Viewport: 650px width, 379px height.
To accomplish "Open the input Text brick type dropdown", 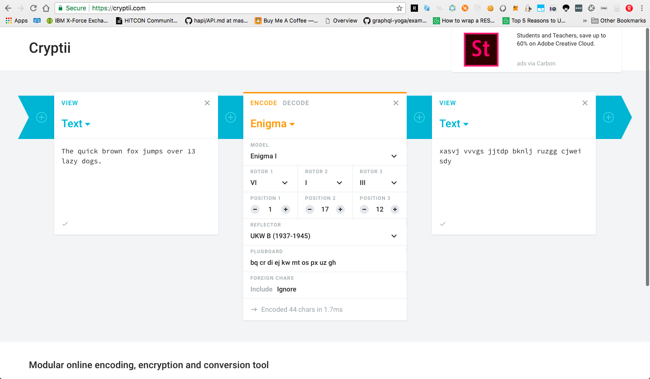I will pyautogui.click(x=76, y=124).
